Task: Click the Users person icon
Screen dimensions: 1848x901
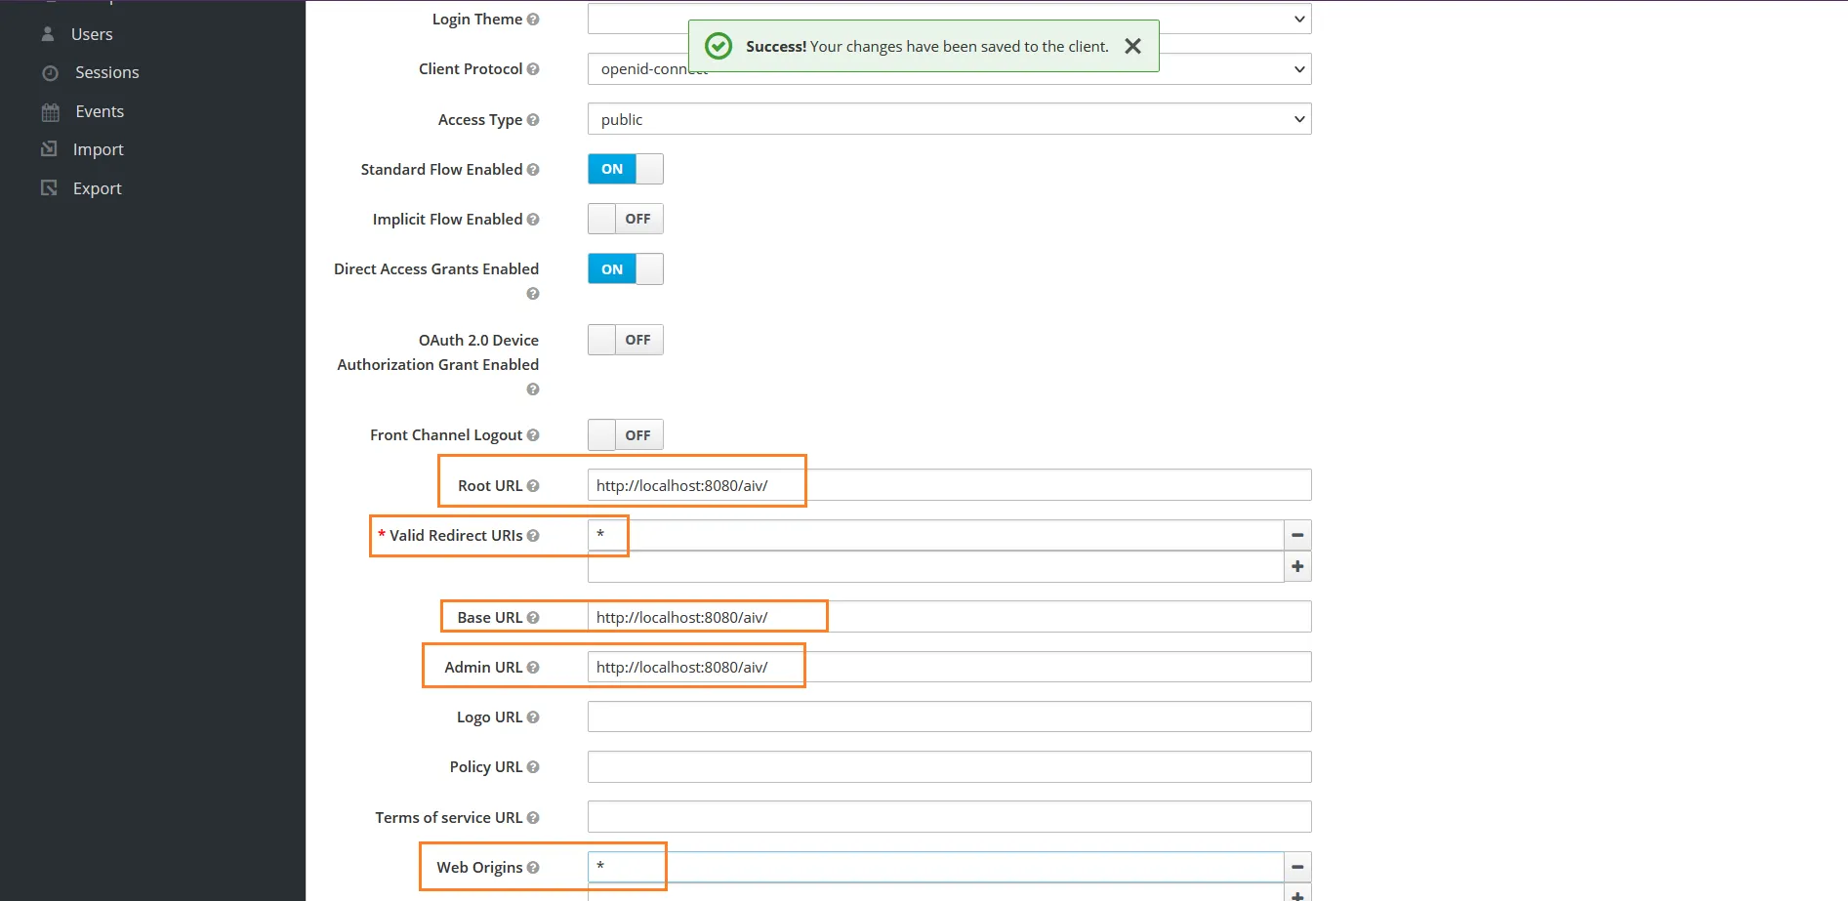Action: (48, 34)
